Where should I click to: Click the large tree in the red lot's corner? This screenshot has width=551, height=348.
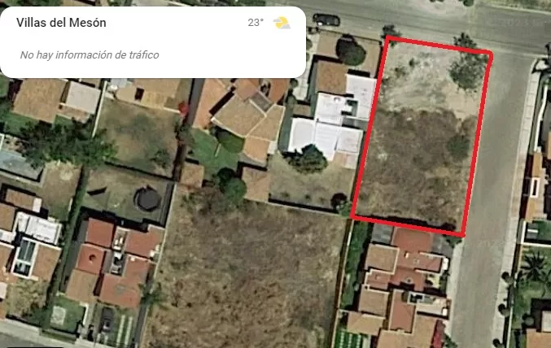click(468, 72)
